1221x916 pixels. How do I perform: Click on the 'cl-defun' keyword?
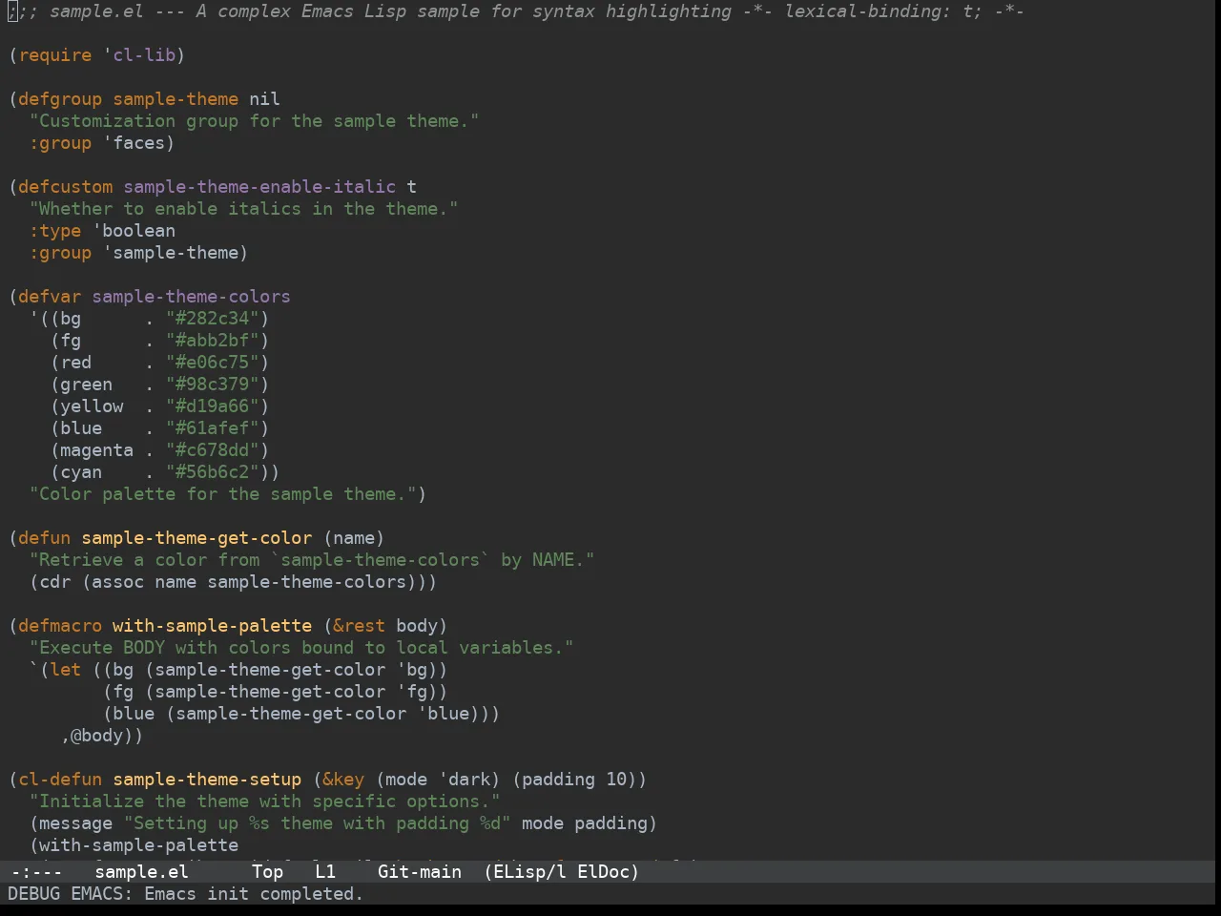[60, 780]
